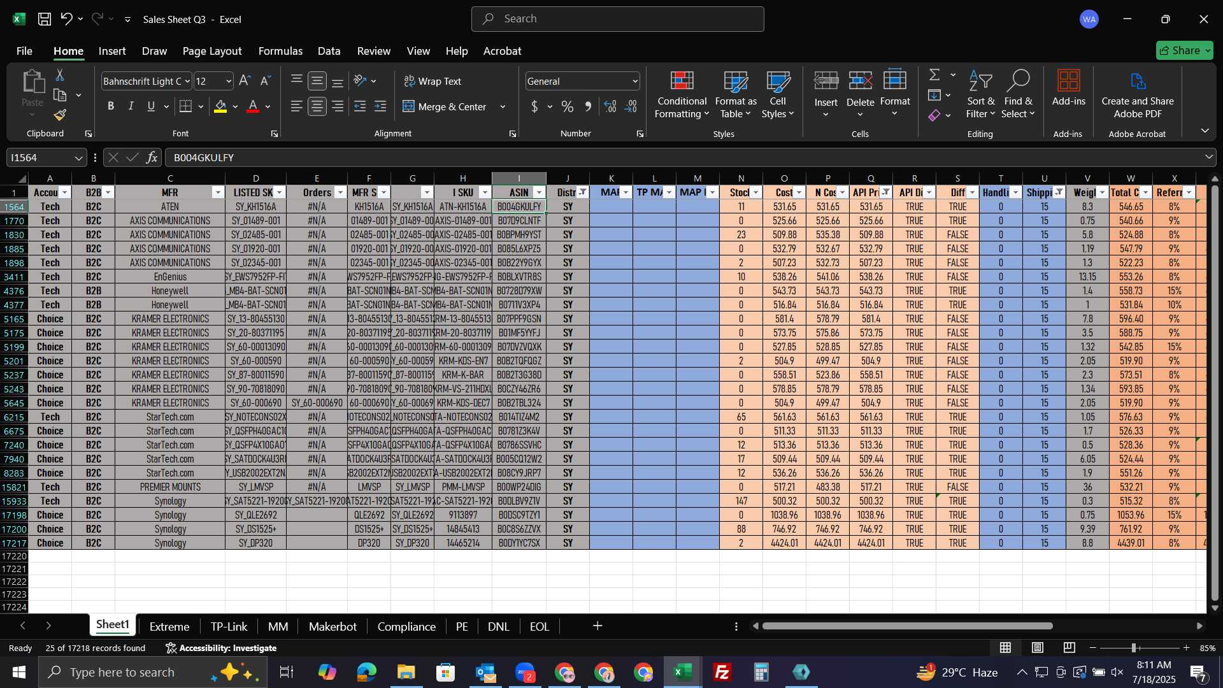Toggle Align Left alignment

tap(296, 106)
